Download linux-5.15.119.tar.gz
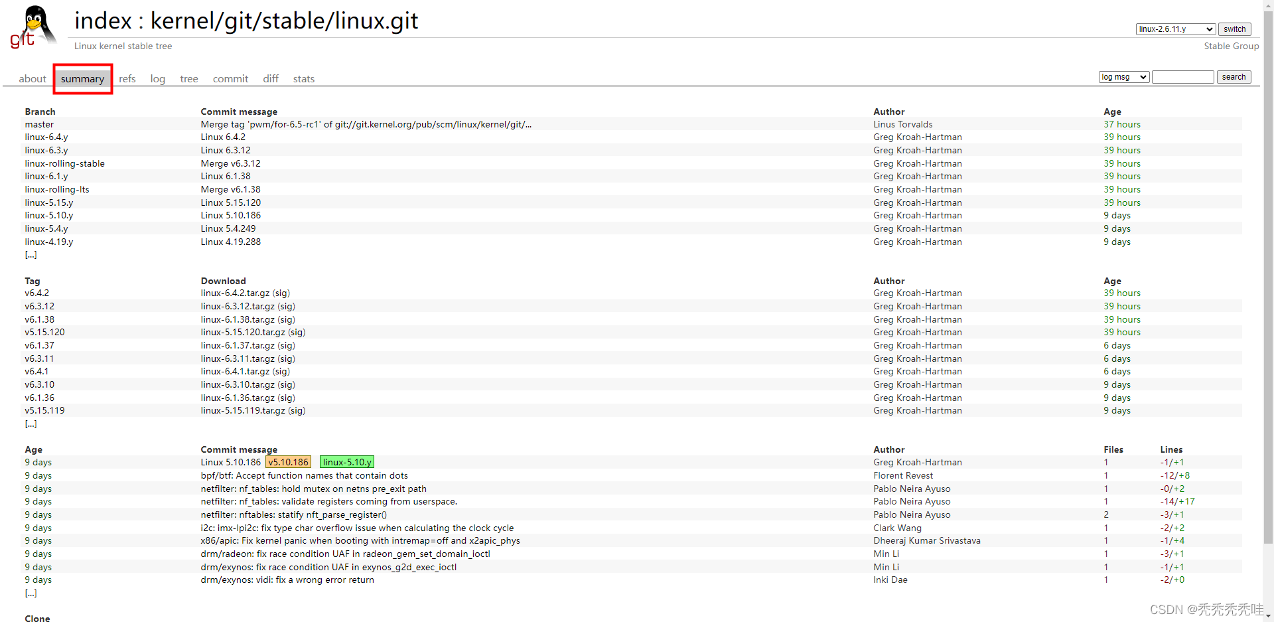 pyautogui.click(x=243, y=411)
